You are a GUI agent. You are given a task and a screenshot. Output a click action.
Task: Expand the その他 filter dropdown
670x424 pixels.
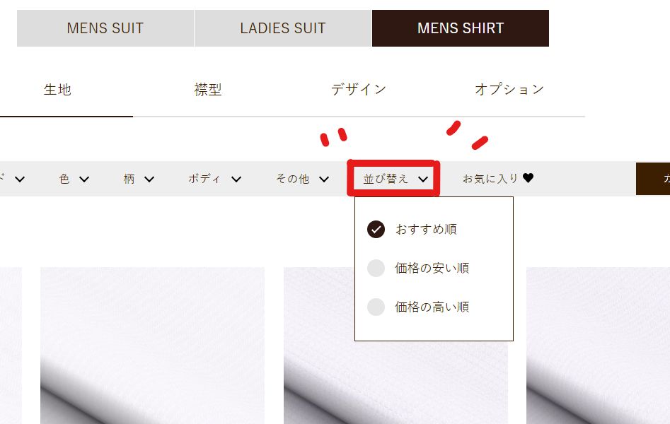[x=302, y=179]
